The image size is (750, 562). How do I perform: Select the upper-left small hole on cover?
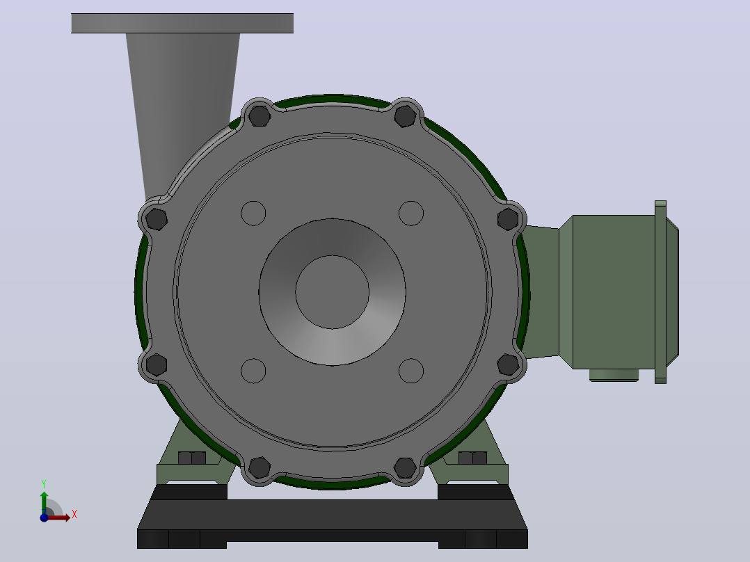tap(253, 214)
